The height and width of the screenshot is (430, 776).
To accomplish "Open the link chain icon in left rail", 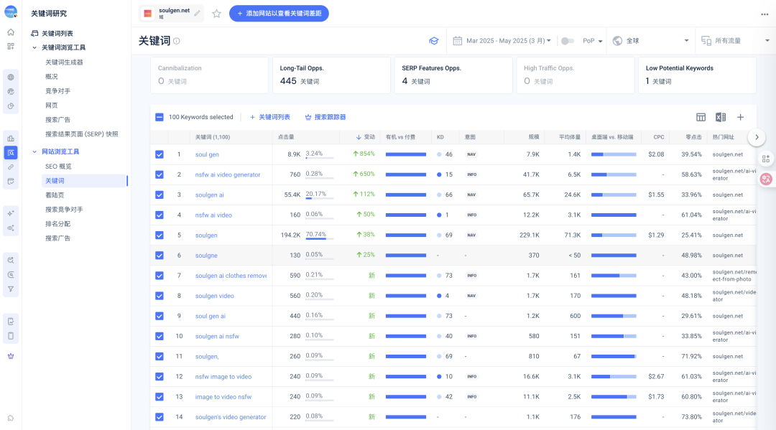I will [10, 167].
